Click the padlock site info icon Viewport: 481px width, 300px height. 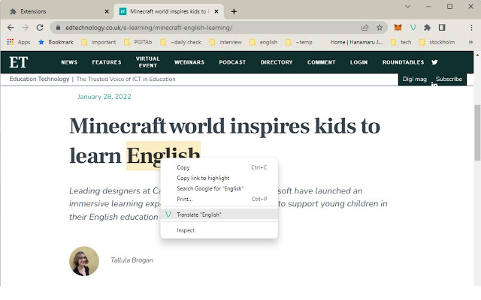click(x=58, y=28)
